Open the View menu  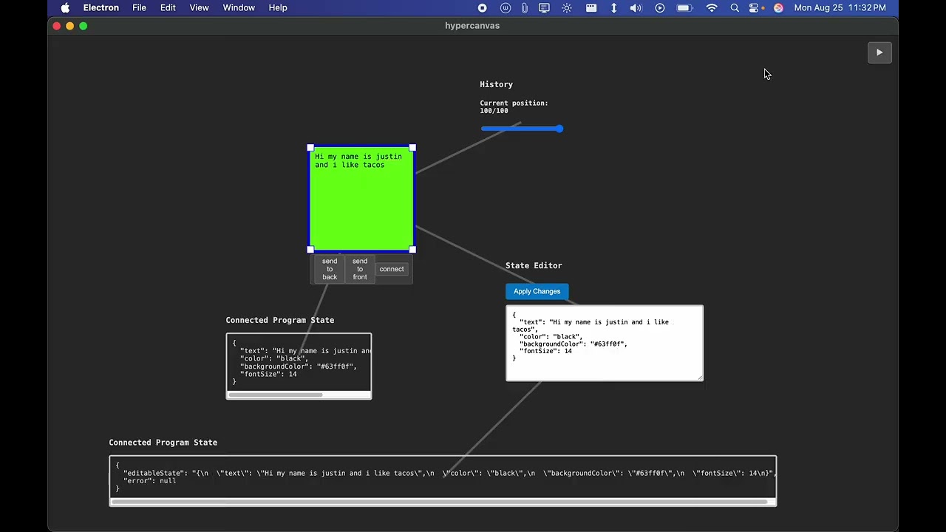point(199,7)
